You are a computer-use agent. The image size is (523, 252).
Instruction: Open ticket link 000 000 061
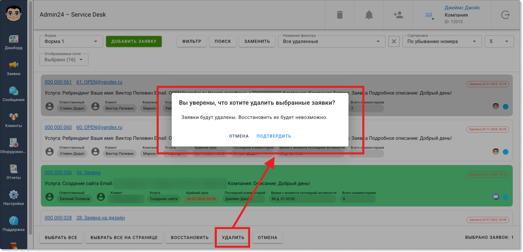pos(58,82)
